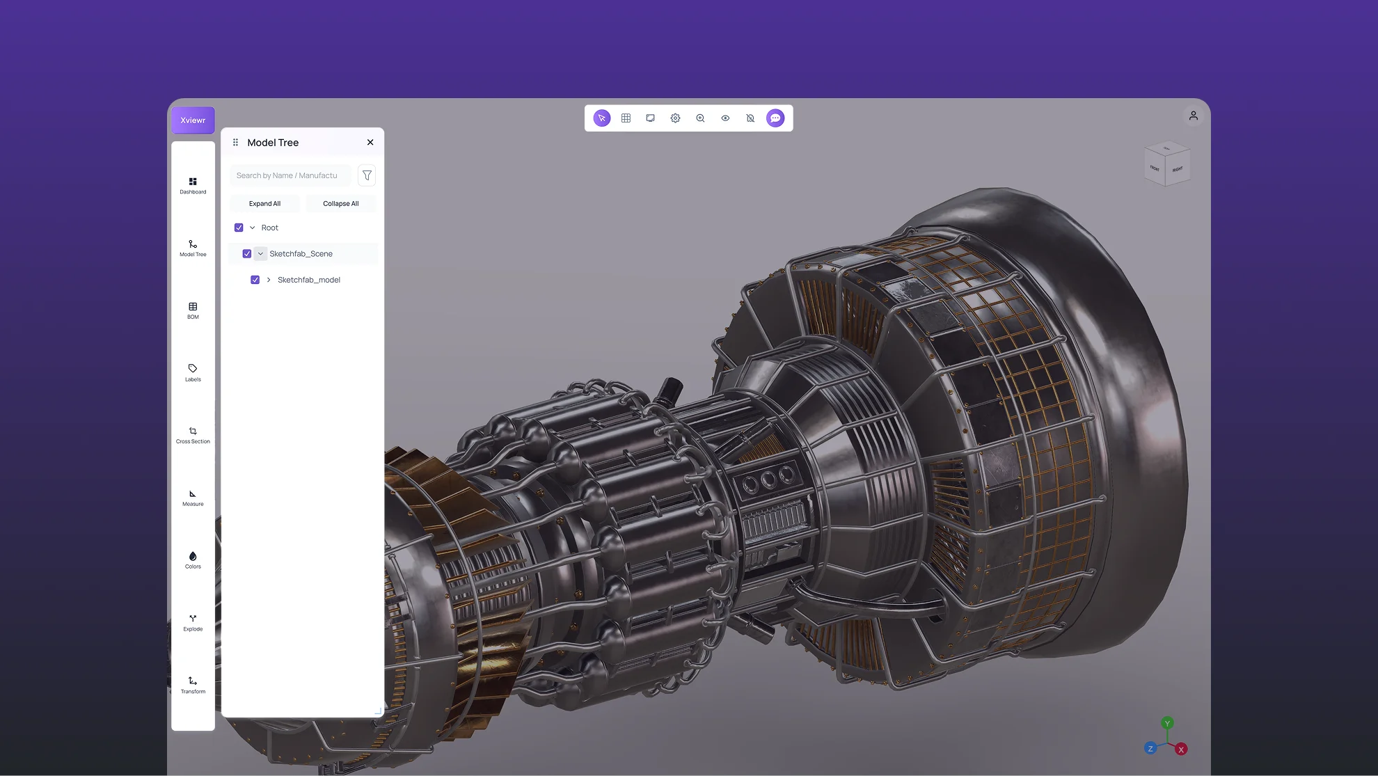Click the Collapse All button

(x=341, y=204)
